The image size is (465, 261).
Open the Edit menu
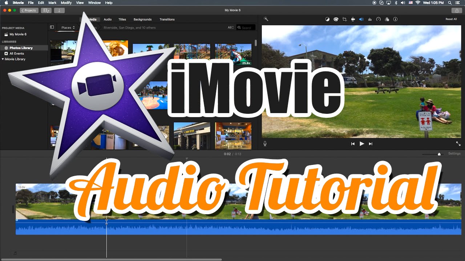click(x=41, y=3)
